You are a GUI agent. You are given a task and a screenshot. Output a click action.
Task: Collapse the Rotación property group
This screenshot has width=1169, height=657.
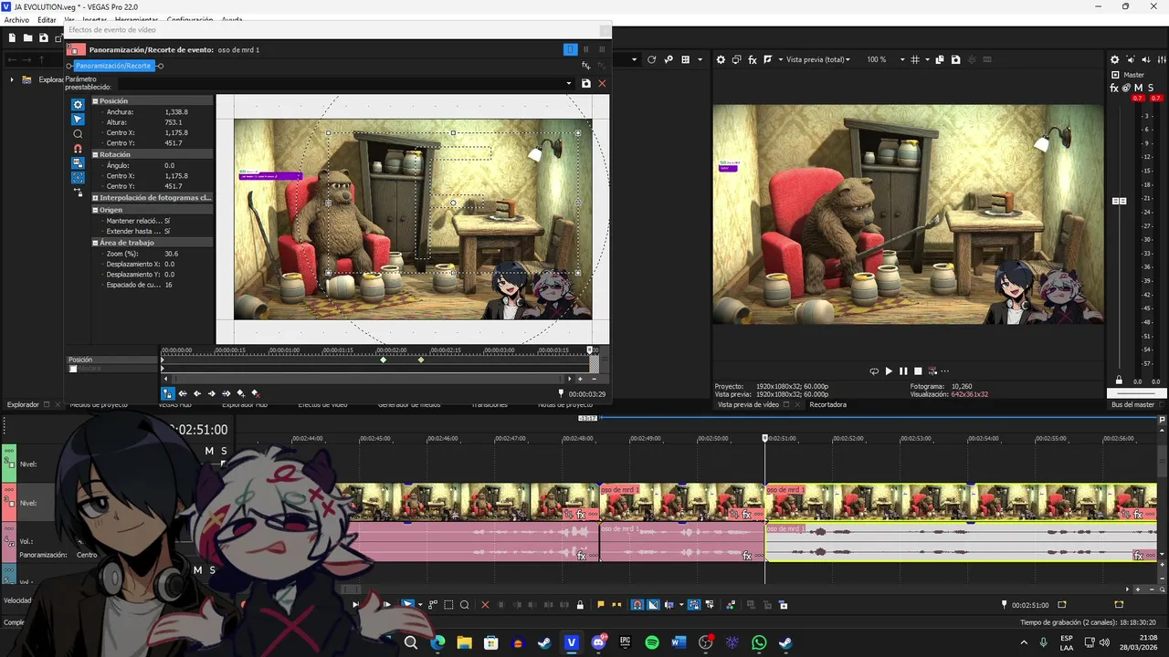[95, 155]
